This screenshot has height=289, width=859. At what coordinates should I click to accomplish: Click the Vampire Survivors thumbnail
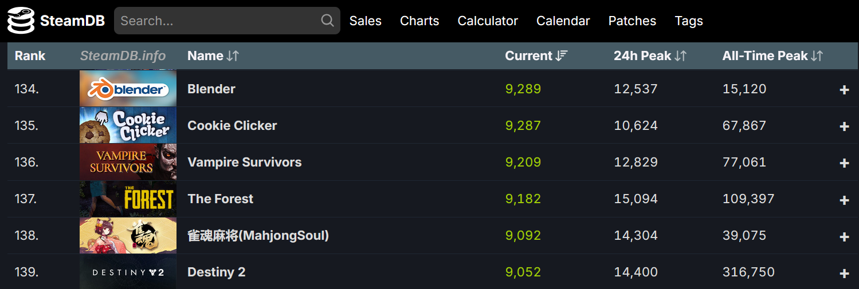tap(128, 162)
